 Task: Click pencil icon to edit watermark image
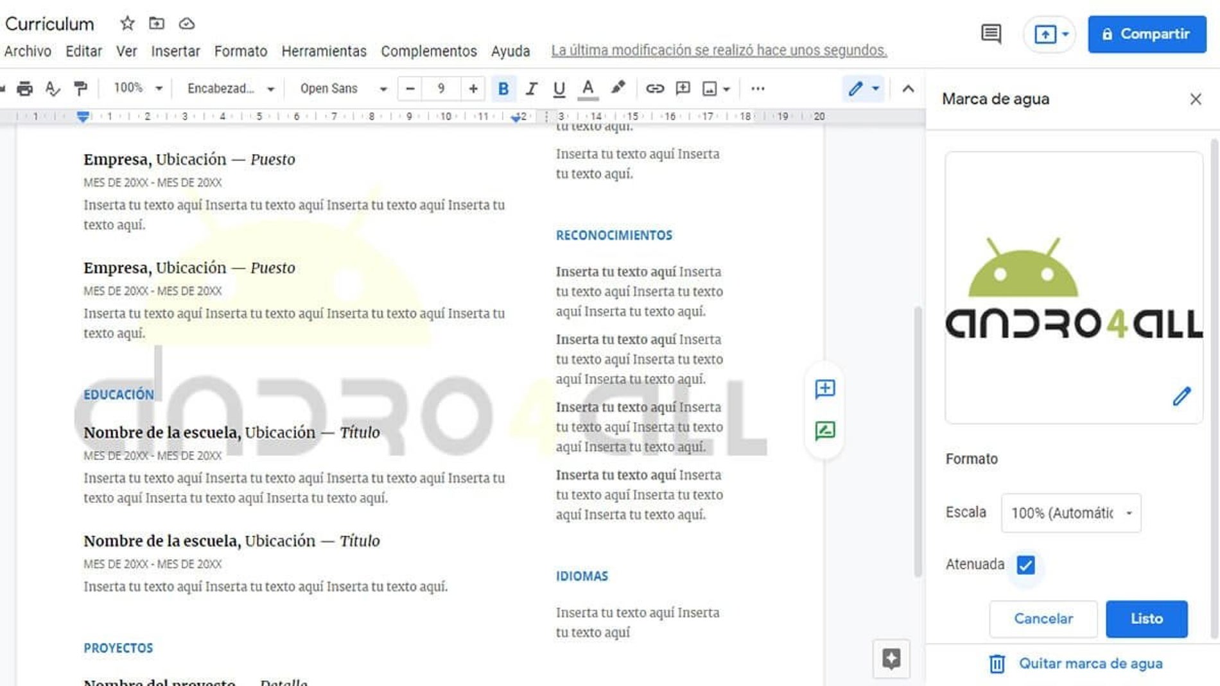tap(1181, 397)
